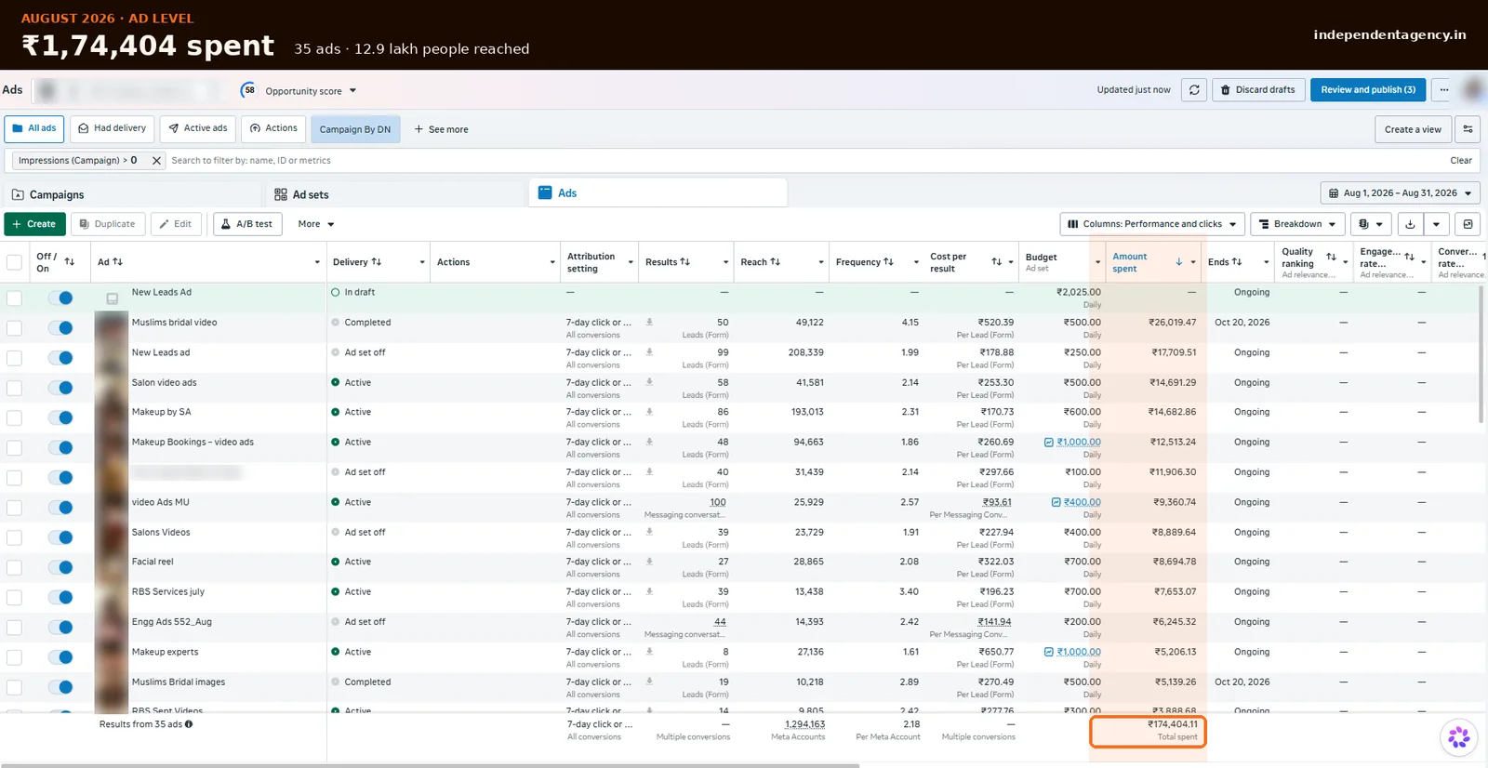Sort the Frequency column using its arrows
The height and width of the screenshot is (768, 1488).
[x=888, y=262]
